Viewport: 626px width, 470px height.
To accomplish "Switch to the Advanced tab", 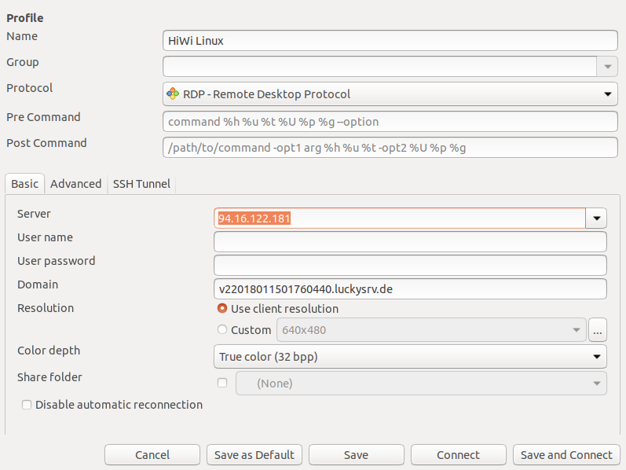I will click(75, 184).
